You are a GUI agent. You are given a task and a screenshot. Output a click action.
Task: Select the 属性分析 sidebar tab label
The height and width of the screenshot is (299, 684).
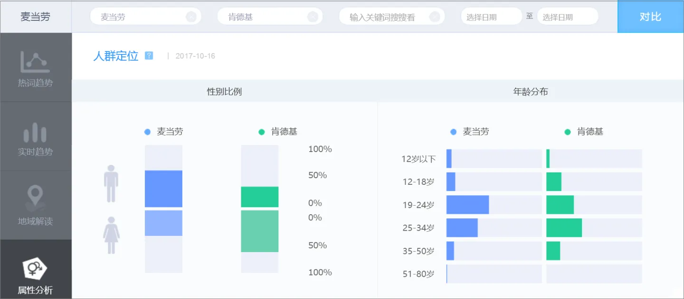pyautogui.click(x=35, y=290)
